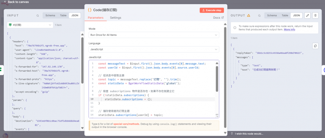Image resolution: width=325 pixels, height=138 pixels.
Task: Click the lightbulb suggestion icon
Action: [x=232, y=134]
